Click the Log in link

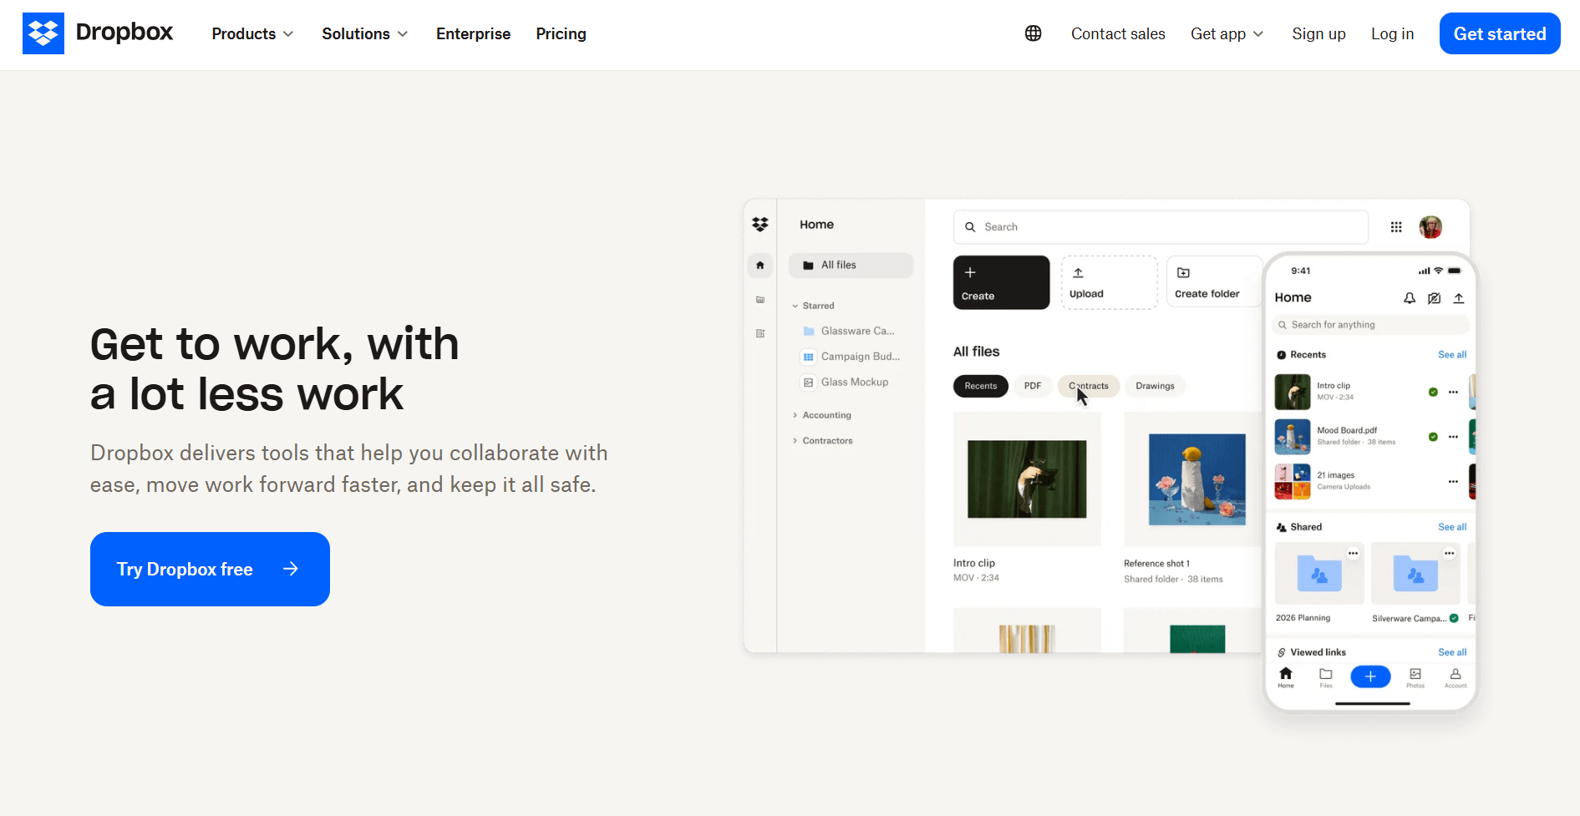pos(1392,34)
